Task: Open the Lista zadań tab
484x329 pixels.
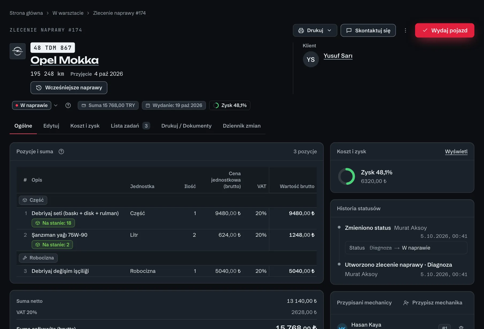Action: tap(130, 126)
